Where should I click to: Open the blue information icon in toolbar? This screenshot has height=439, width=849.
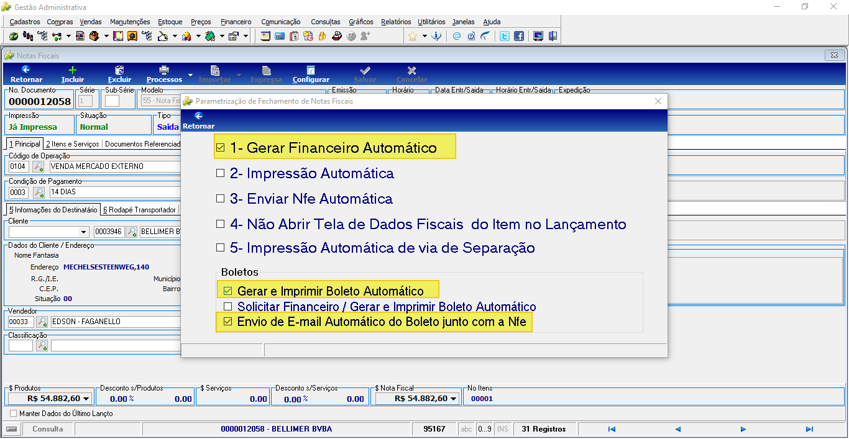[x=436, y=36]
